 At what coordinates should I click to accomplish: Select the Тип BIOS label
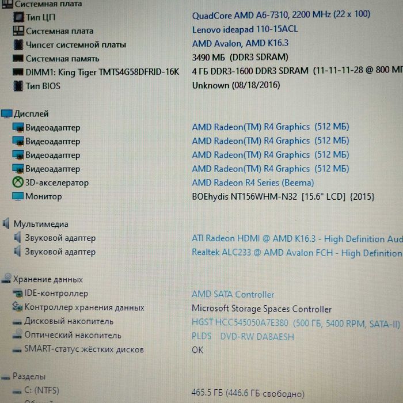43,86
